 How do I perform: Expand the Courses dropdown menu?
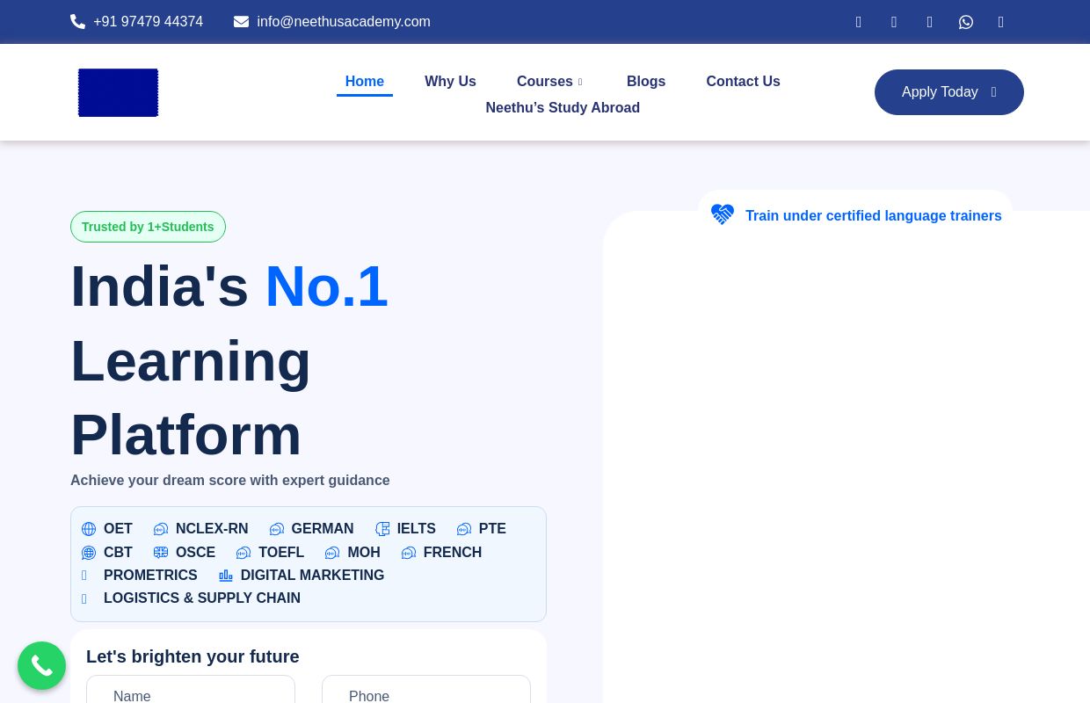(549, 82)
